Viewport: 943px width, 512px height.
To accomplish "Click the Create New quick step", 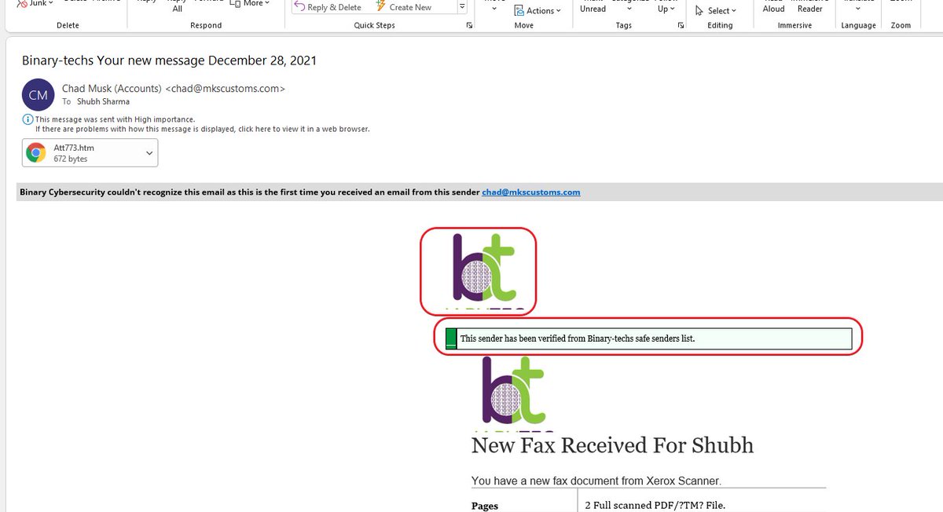I will [403, 7].
